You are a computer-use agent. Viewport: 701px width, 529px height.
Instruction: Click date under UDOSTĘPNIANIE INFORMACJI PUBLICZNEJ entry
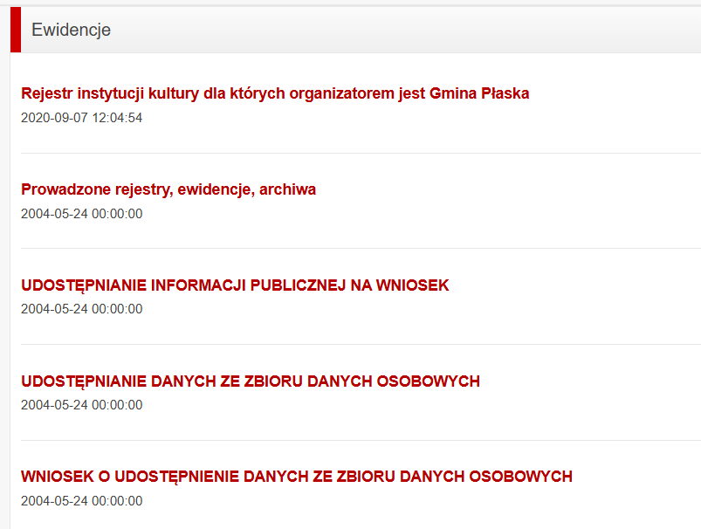81,309
